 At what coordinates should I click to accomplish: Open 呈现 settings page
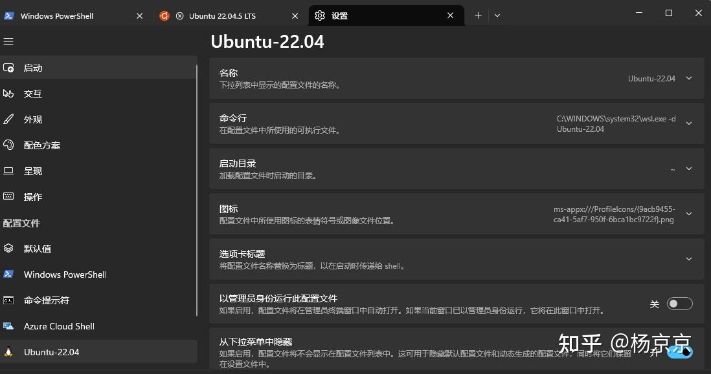pos(98,171)
